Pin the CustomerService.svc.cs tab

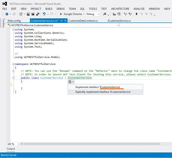61,21
